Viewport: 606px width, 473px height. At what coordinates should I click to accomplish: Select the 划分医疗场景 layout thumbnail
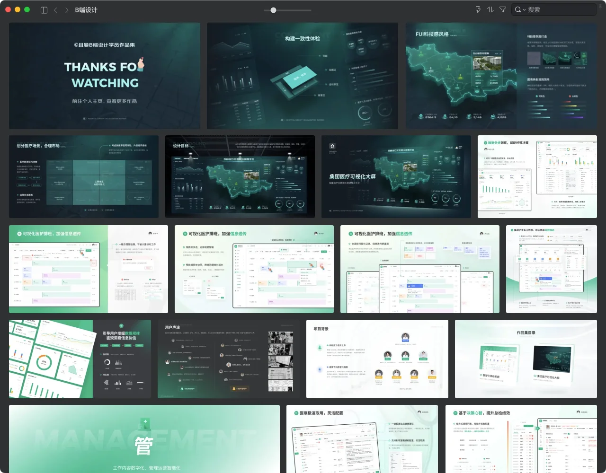coord(83,176)
